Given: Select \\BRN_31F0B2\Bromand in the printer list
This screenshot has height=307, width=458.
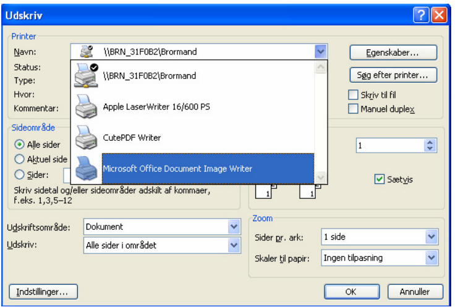Looking at the screenshot, I should tap(193, 75).
